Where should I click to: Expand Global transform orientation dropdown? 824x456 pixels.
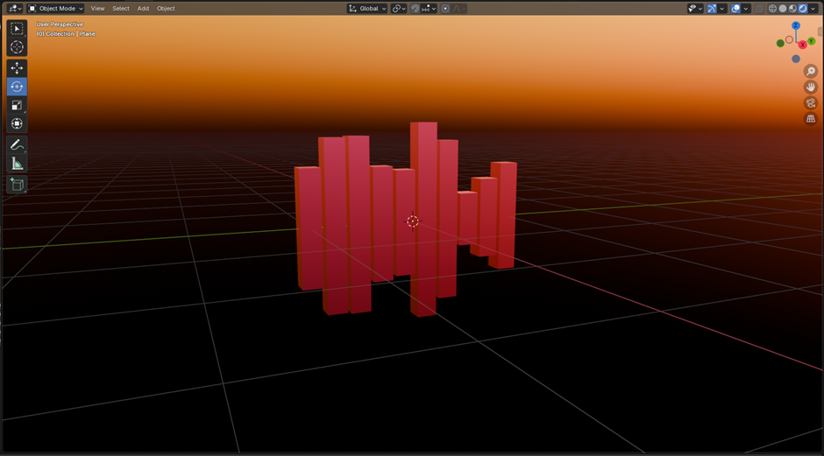367,9
